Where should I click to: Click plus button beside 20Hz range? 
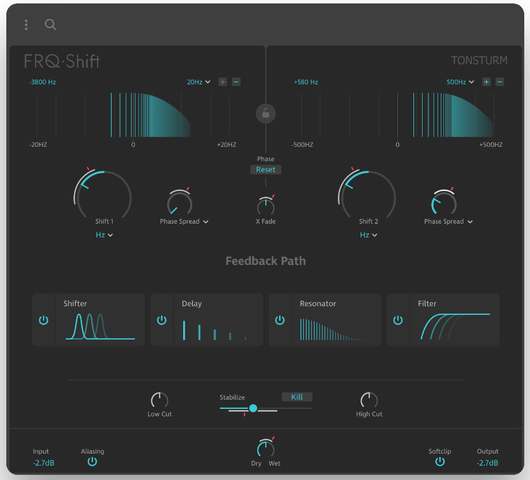[x=222, y=82]
